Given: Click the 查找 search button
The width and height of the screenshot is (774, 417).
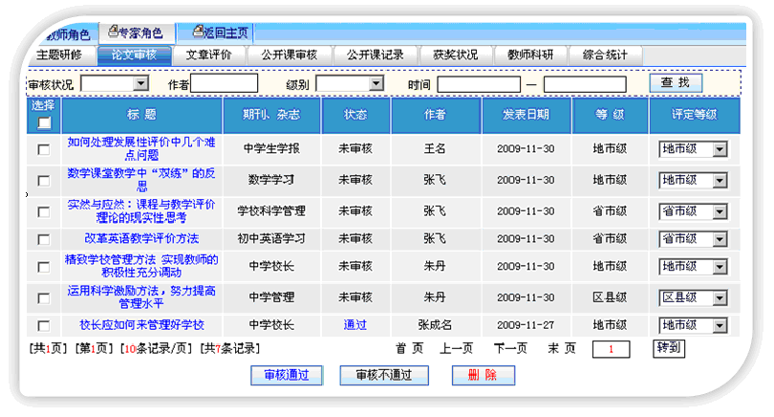Looking at the screenshot, I should coord(675,83).
